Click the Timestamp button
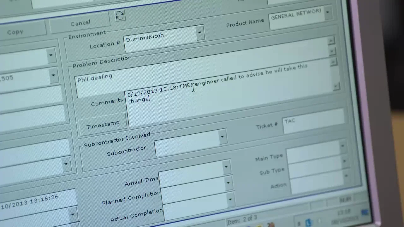The height and width of the screenshot is (227, 404). click(102, 124)
